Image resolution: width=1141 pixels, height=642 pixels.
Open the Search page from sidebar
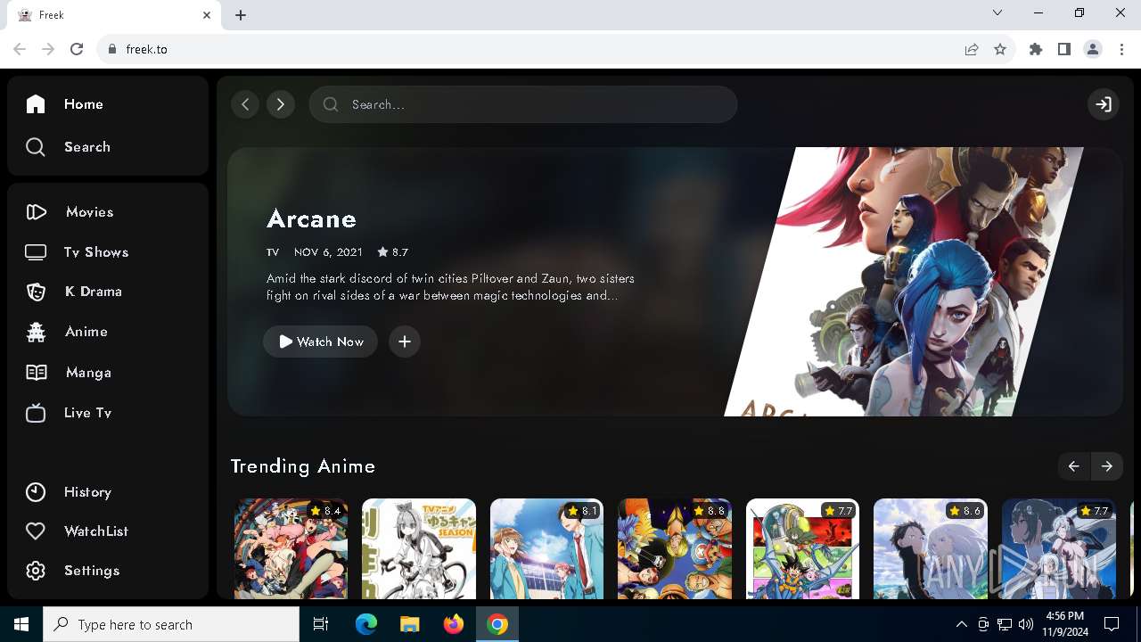click(68, 147)
